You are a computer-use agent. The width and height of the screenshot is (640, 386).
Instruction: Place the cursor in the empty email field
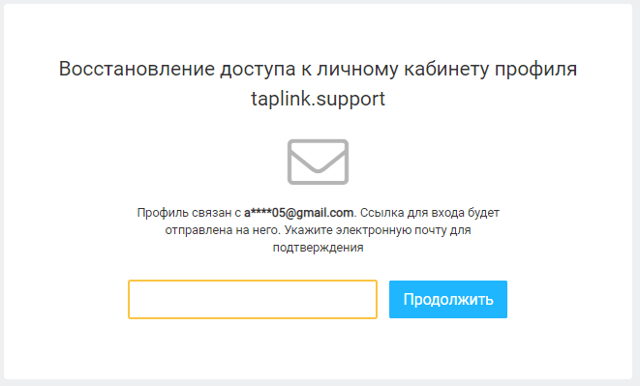click(x=253, y=299)
